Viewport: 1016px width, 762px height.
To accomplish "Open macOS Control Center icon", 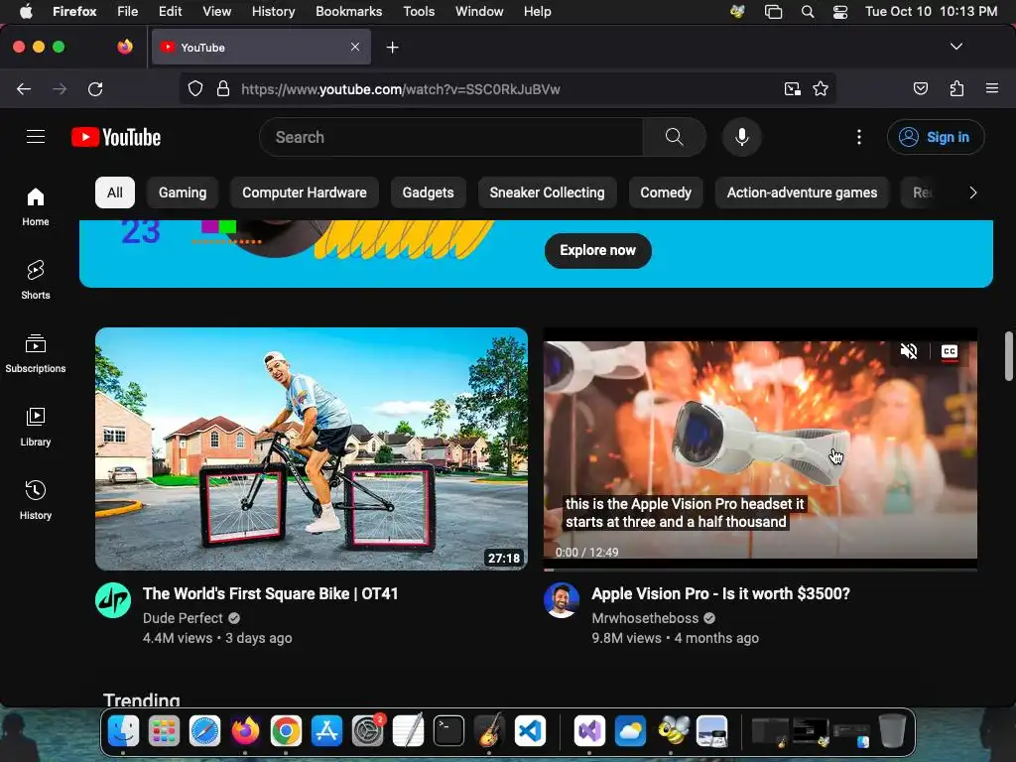I will coord(839,12).
